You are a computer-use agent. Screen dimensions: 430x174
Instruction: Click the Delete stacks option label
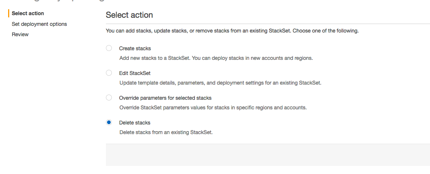(x=135, y=123)
